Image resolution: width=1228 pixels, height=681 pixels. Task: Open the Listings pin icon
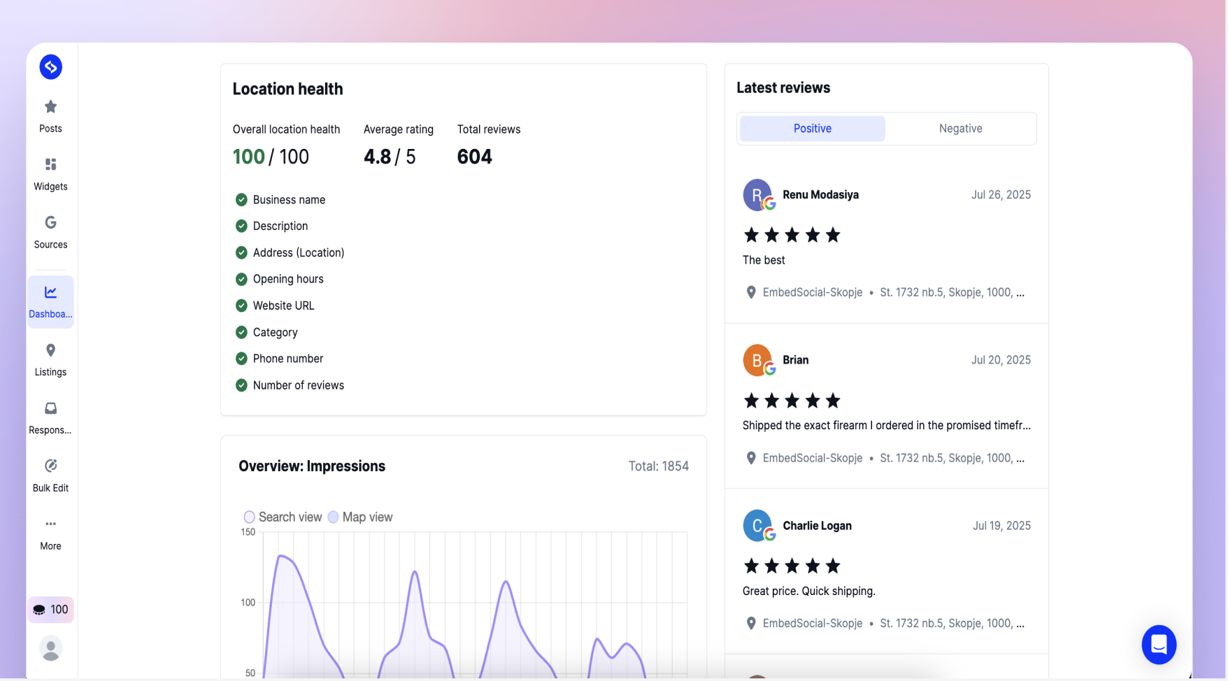coord(50,350)
